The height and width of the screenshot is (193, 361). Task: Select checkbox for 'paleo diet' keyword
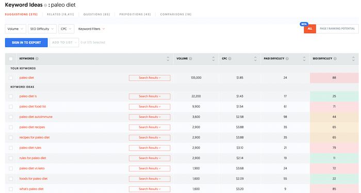point(11,78)
